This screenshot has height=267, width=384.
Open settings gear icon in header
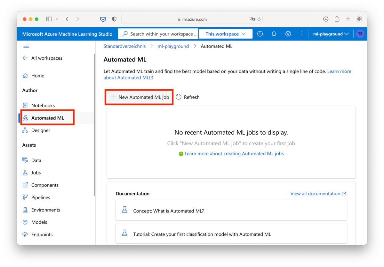coord(288,34)
